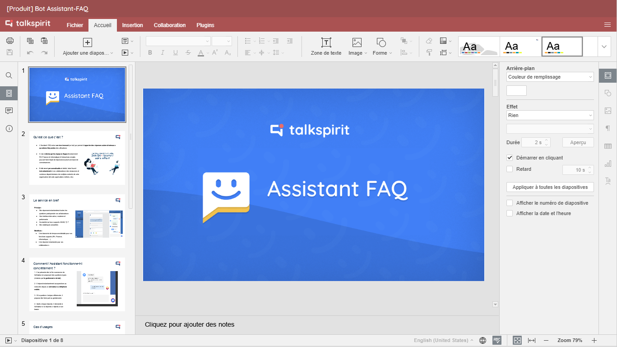617x347 pixels.
Task: Open the Fichier menu tab
Action: pos(75,25)
